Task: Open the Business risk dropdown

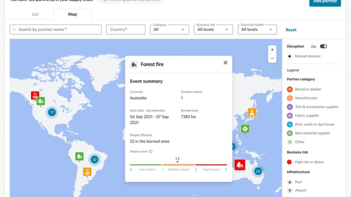Action: click(213, 30)
